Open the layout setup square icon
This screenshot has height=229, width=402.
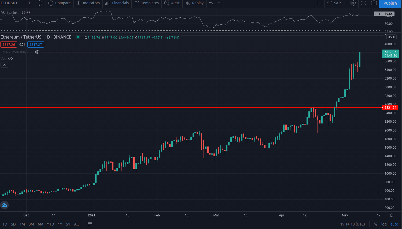(319, 3)
